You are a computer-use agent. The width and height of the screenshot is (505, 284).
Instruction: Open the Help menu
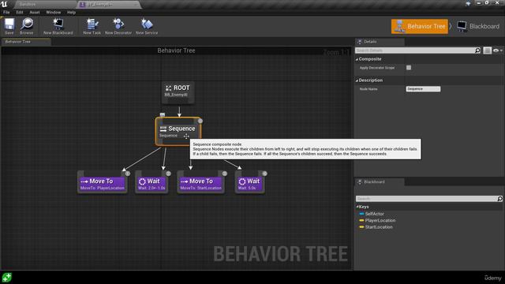[x=71, y=13]
